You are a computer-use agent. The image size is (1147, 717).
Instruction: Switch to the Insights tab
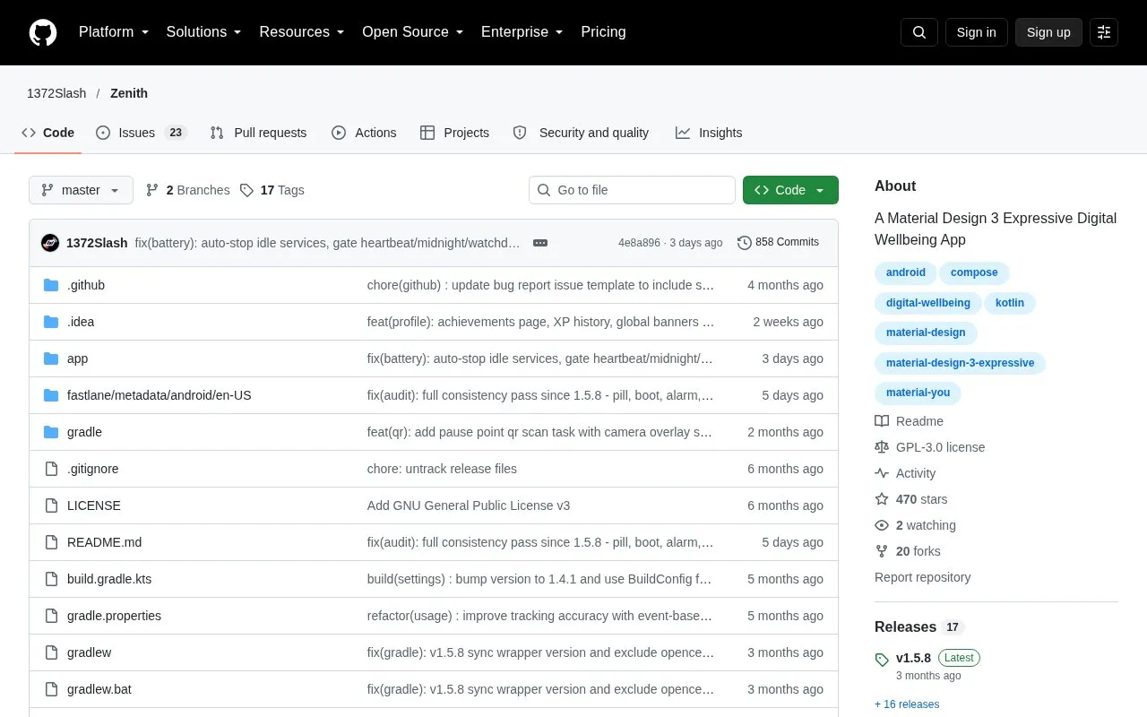[709, 133]
